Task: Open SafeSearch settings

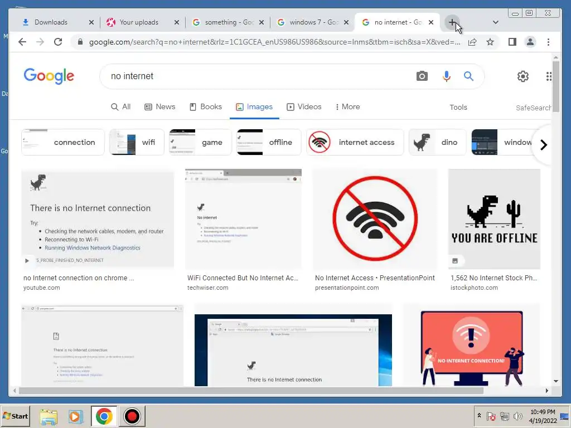Action: [534, 108]
